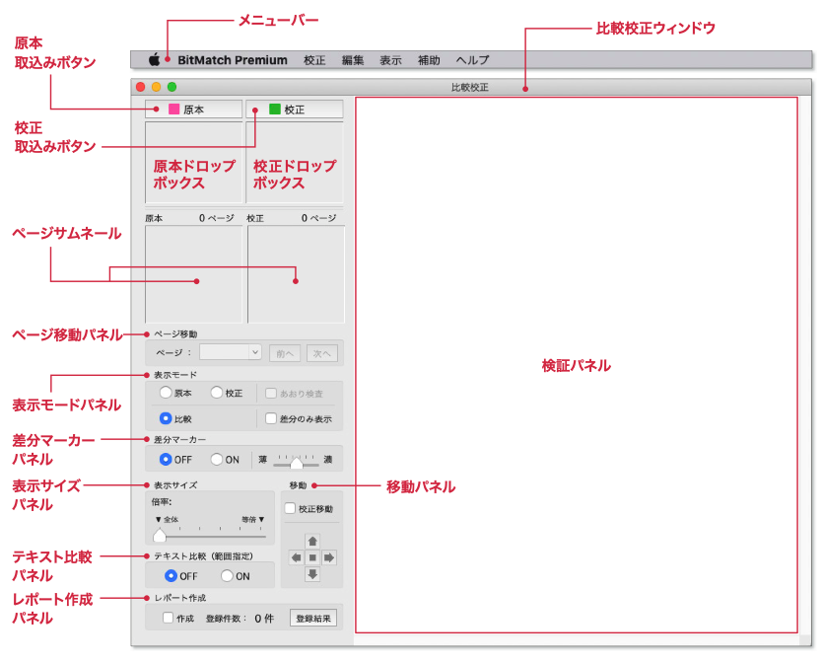Set テキスト比較 to OFF
This screenshot has width=823, height=664.
(x=171, y=576)
